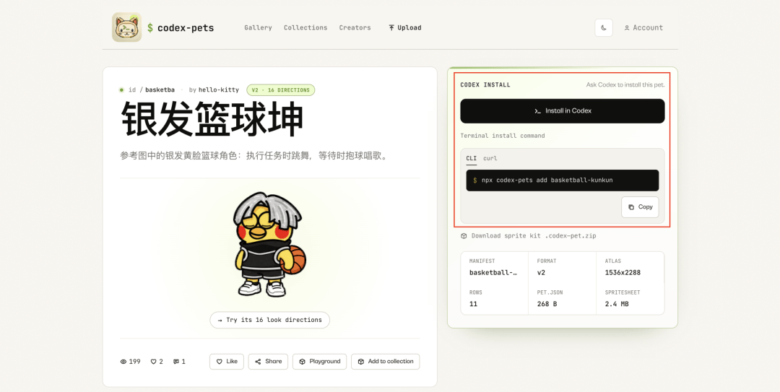Try its 16 look directions
The width and height of the screenshot is (780, 392).
pos(269,320)
